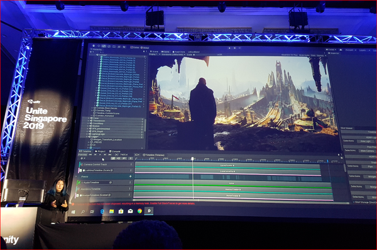Image resolution: width=377 pixels, height=250 pixels.
Task: Switch to the Project tab
Action: tap(101, 151)
